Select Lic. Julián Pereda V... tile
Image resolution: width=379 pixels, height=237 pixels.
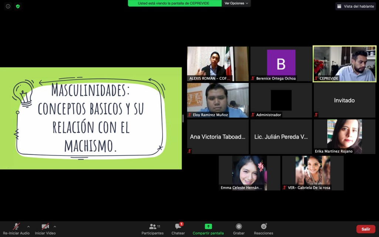(x=281, y=137)
